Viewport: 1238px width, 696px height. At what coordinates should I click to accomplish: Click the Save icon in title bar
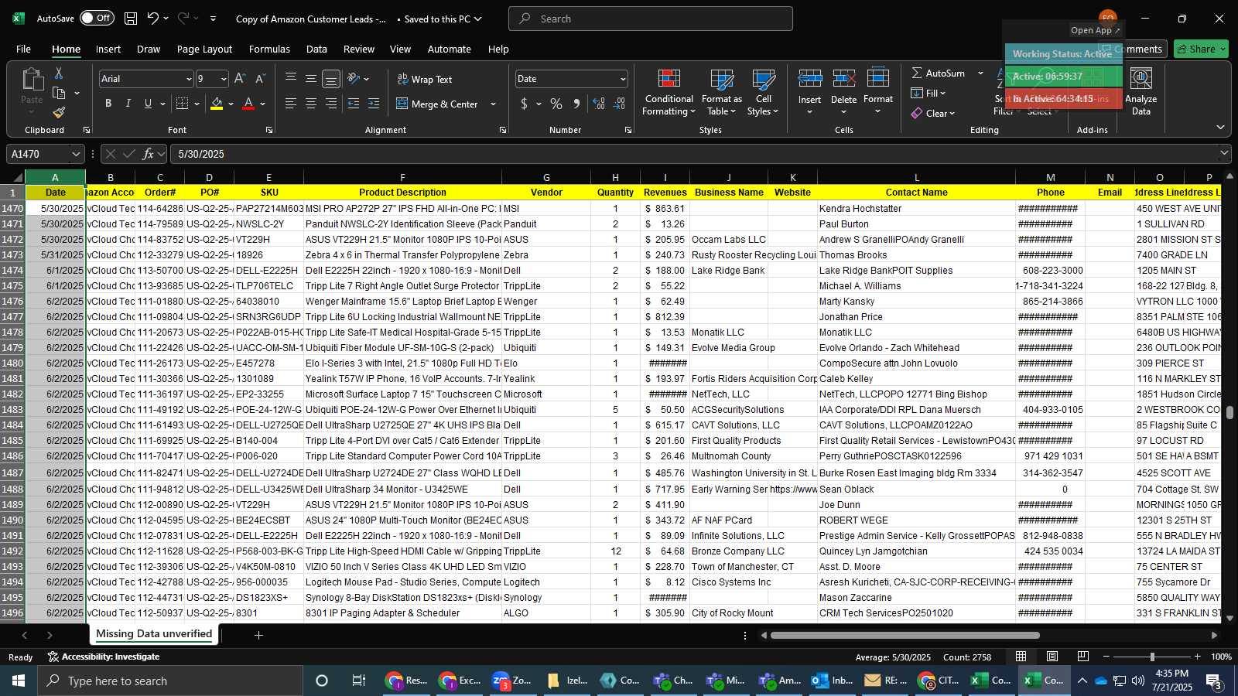pos(131,19)
